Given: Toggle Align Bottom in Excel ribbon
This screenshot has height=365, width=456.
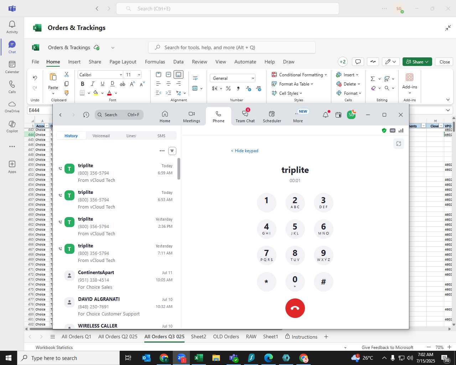Looking at the screenshot, I should tap(178, 74).
